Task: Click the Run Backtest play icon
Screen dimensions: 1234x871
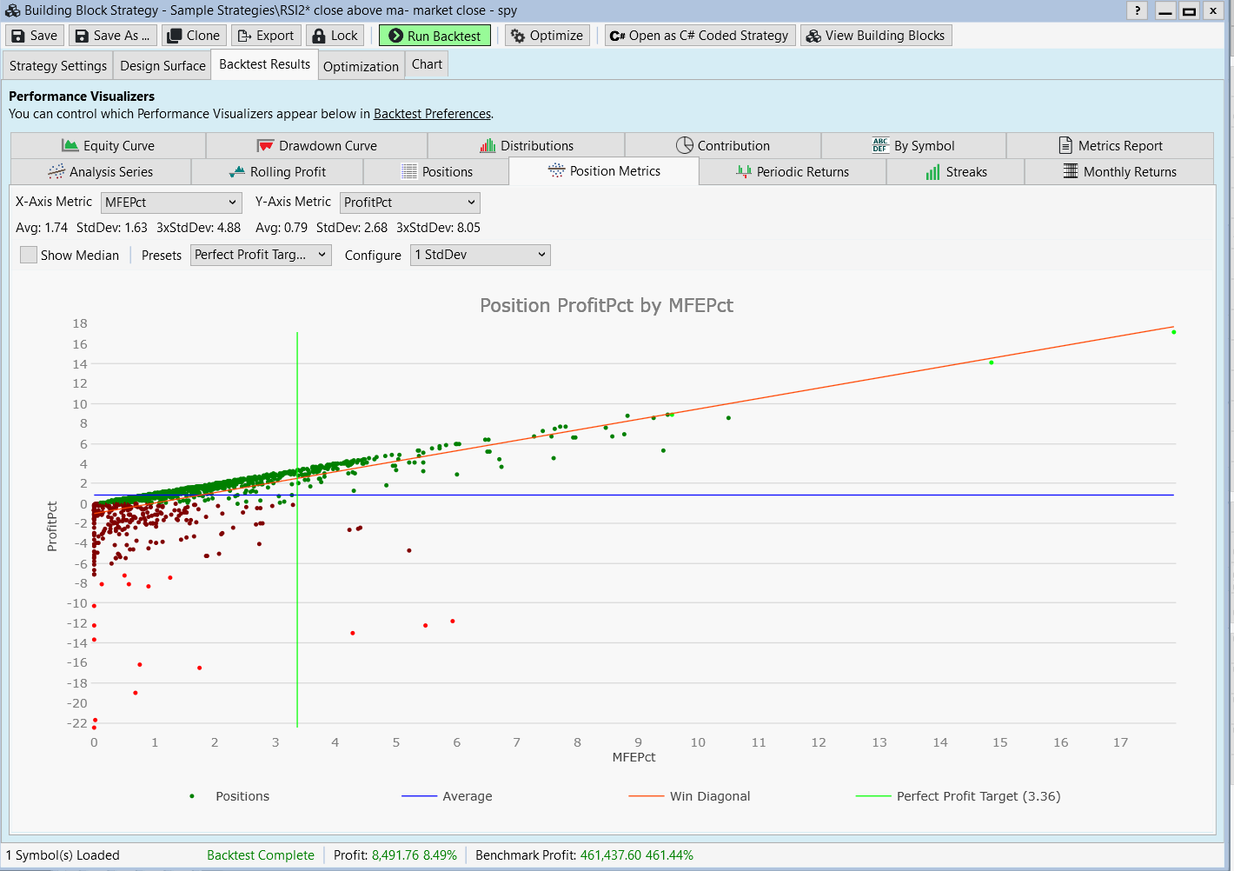Action: click(x=395, y=36)
